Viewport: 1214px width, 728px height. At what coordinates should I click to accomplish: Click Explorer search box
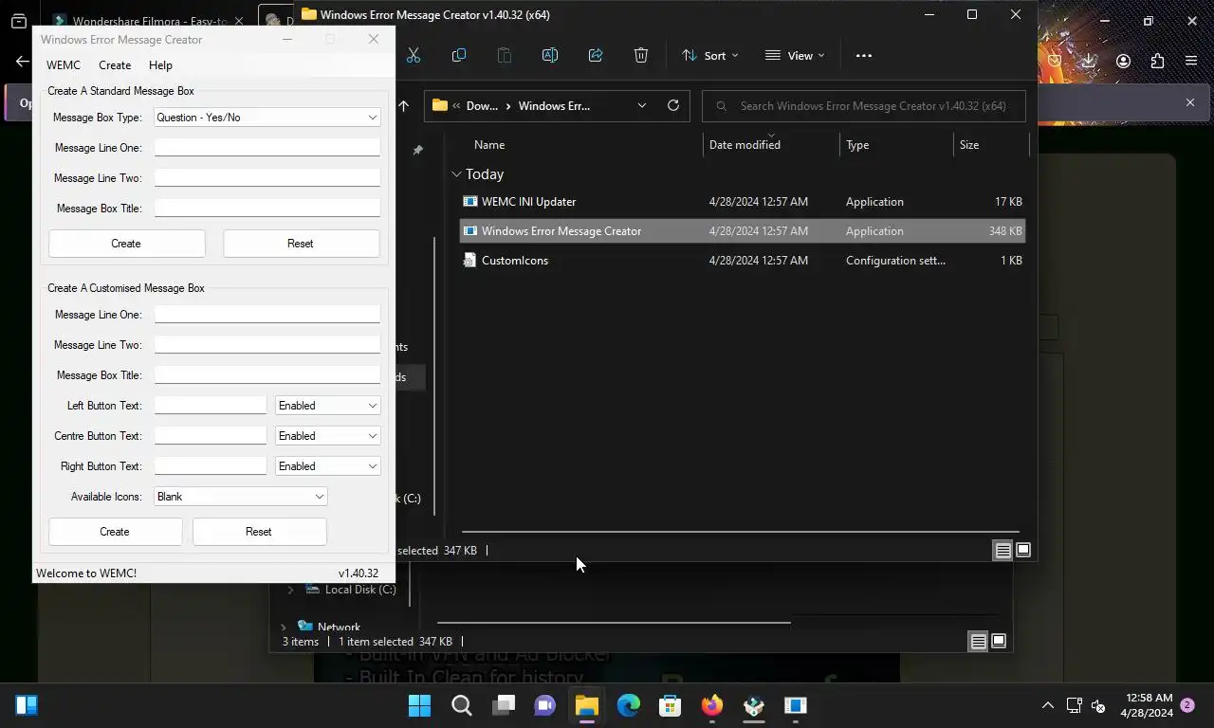coord(864,105)
